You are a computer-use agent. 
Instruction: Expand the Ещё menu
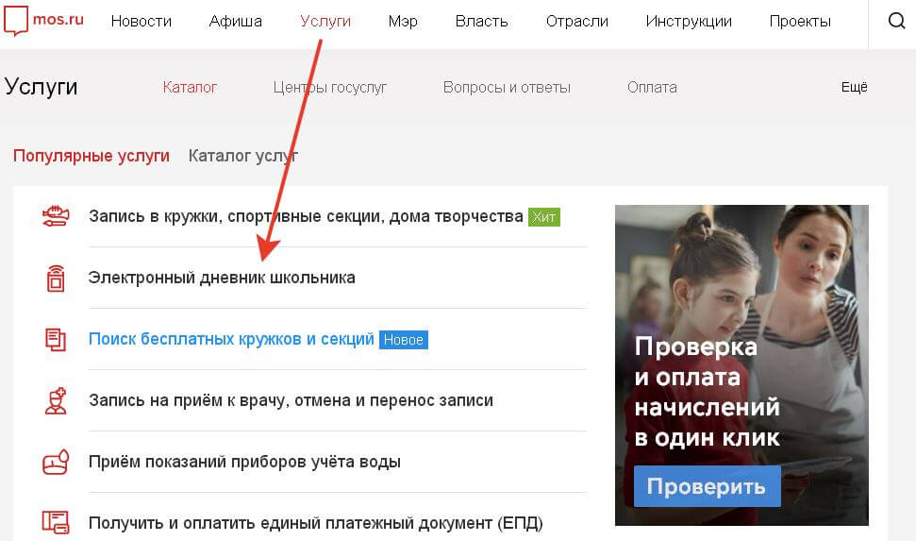[x=854, y=87]
